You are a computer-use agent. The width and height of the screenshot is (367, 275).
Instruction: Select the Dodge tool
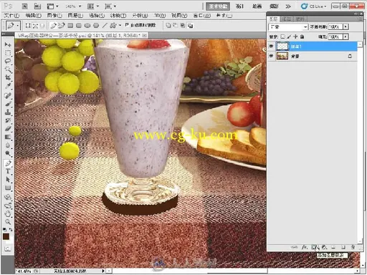8,153
